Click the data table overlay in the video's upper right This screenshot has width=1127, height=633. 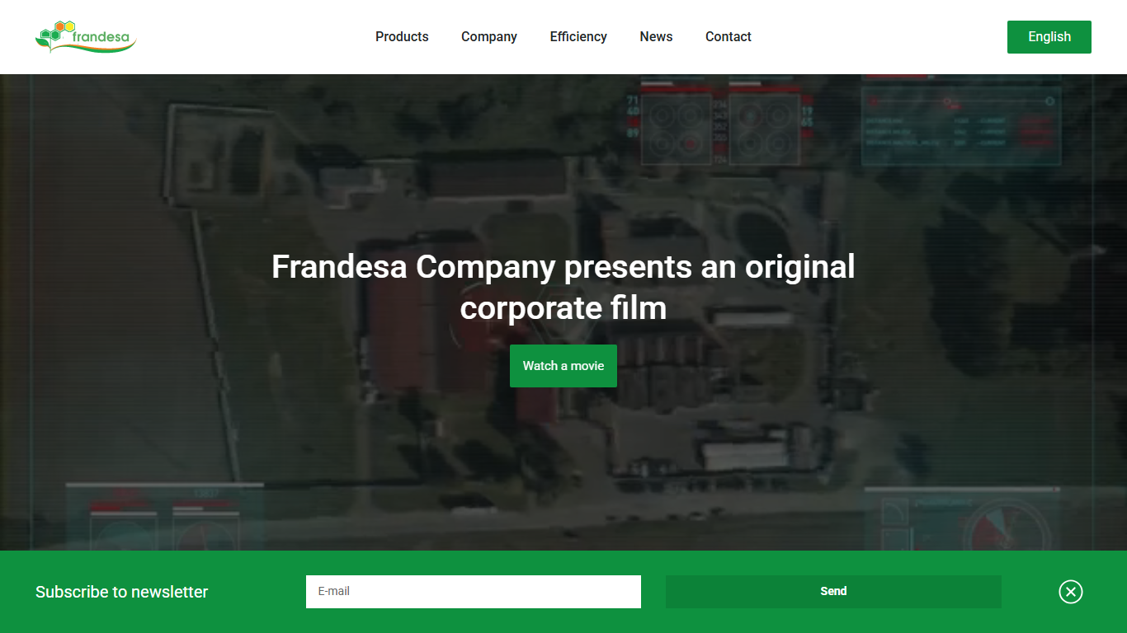961,124
